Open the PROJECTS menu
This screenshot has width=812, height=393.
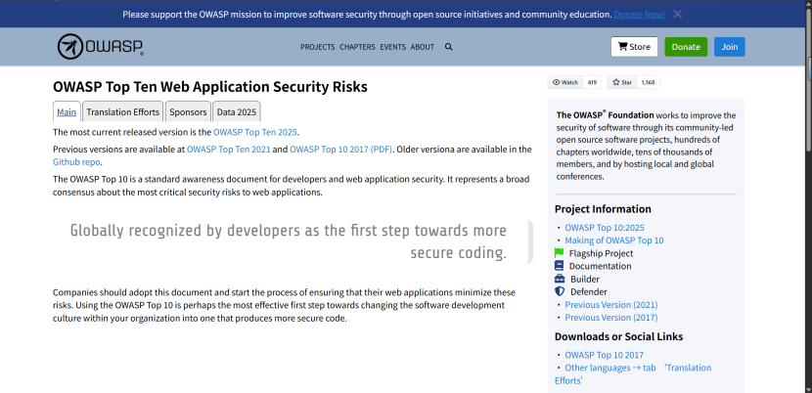[x=317, y=47]
